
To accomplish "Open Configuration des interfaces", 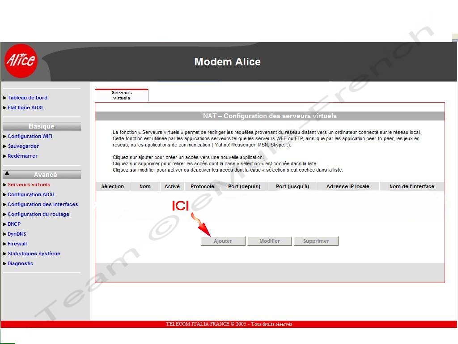I will click(42, 204).
